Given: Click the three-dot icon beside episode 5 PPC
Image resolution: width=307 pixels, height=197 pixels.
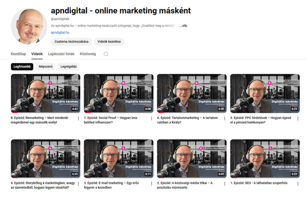Looking at the screenshot, I should [298, 118].
